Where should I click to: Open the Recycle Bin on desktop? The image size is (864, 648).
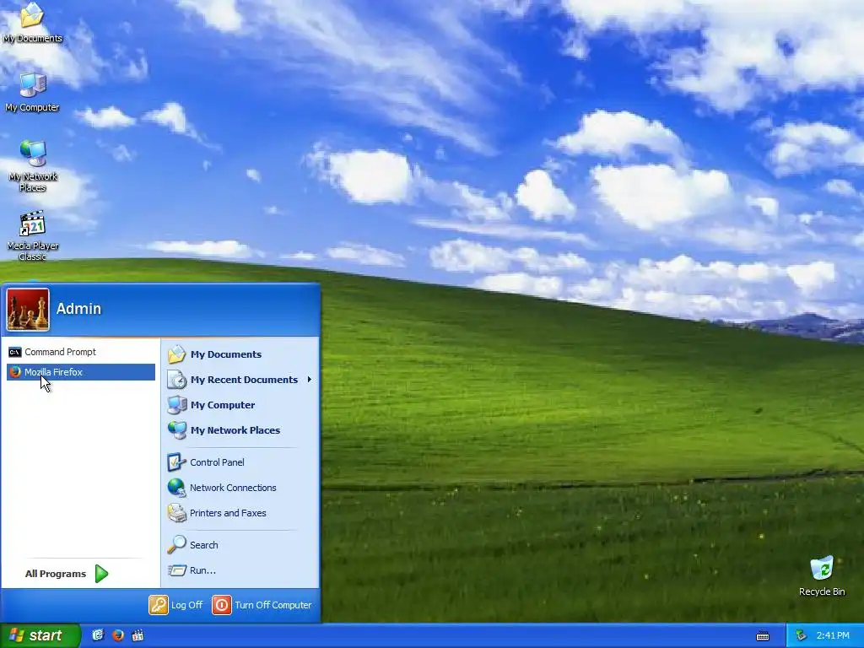pyautogui.click(x=822, y=576)
